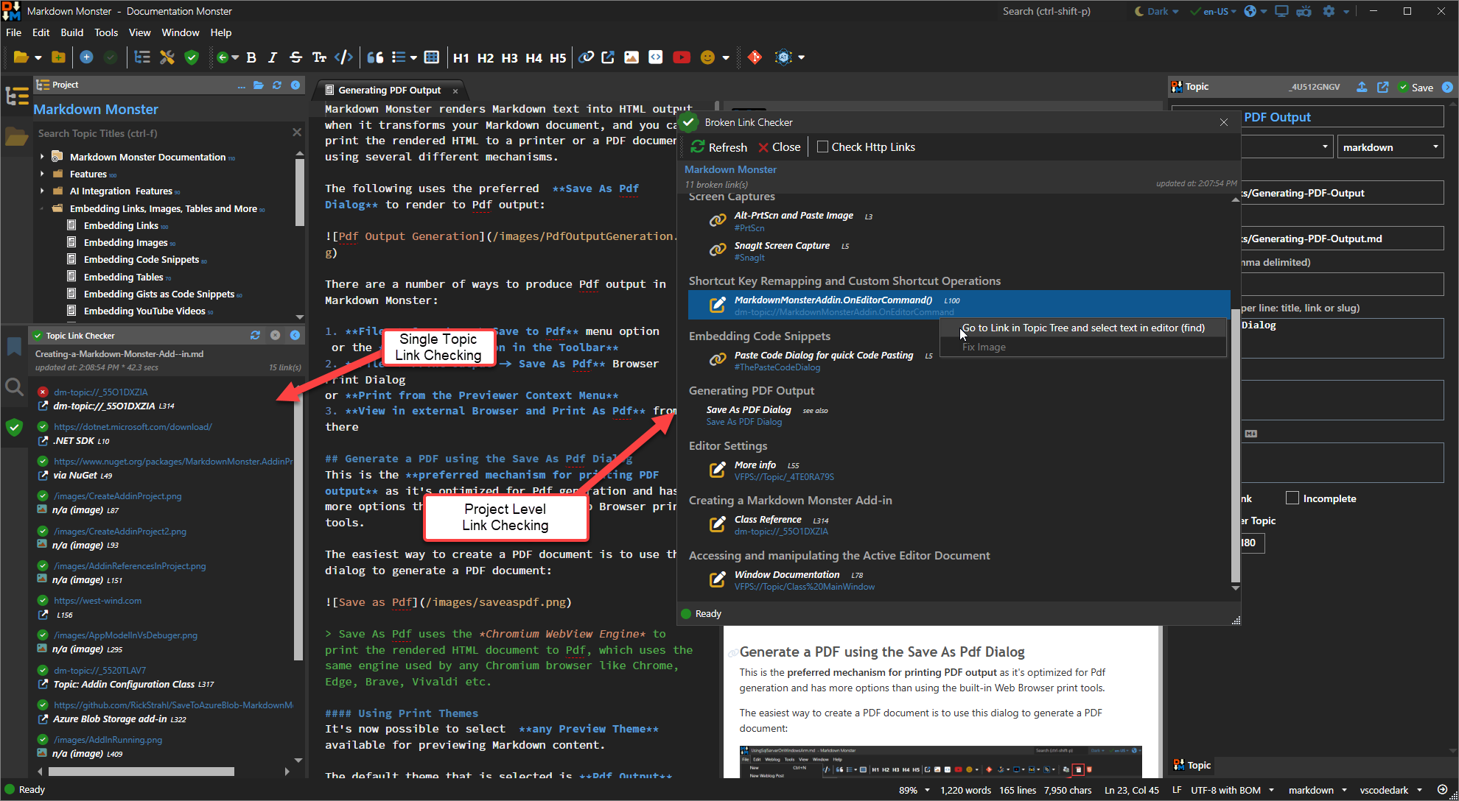Toggle the Dark theme switch in the title bar
The image size is (1459, 801).
pyautogui.click(x=1156, y=11)
